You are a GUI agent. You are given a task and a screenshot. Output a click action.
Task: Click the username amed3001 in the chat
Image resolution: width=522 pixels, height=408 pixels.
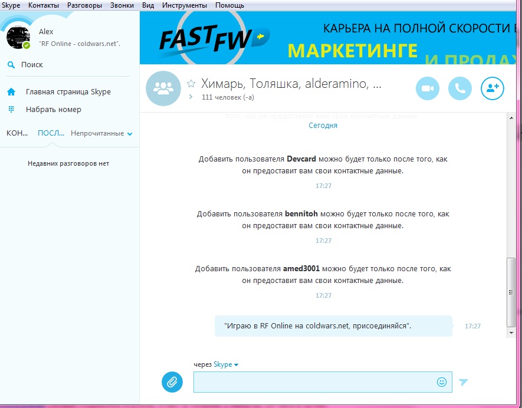[x=301, y=269]
